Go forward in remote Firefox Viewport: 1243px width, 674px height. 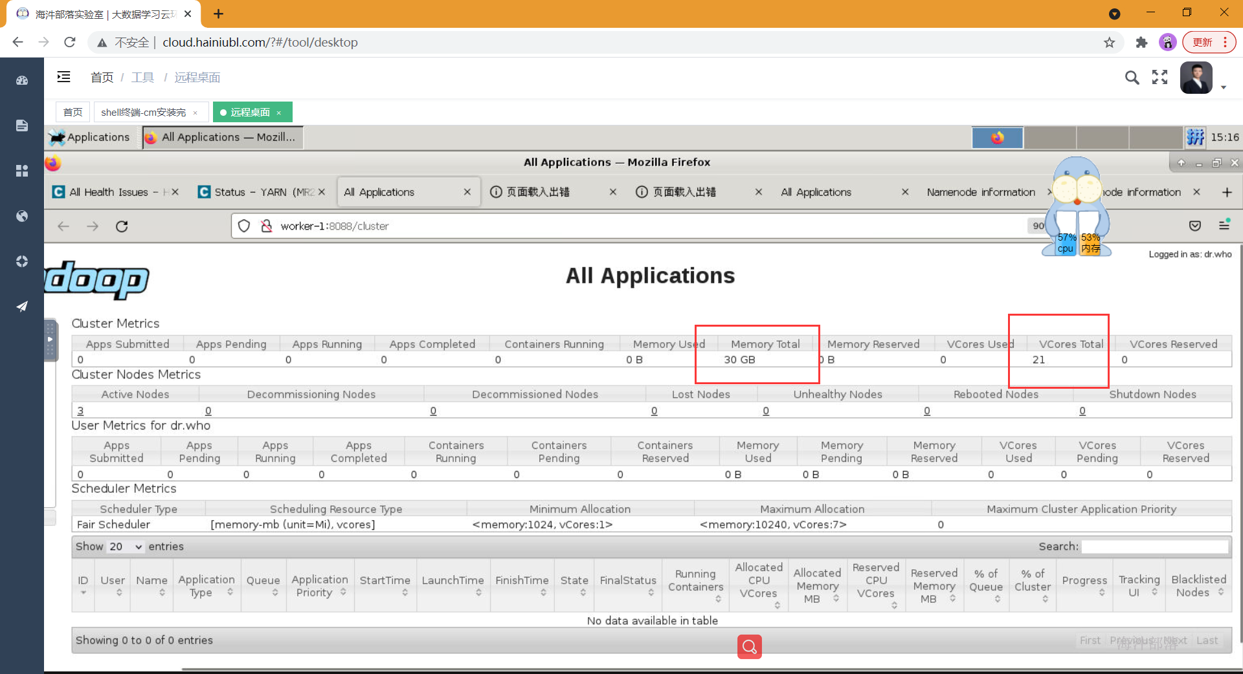coord(93,226)
